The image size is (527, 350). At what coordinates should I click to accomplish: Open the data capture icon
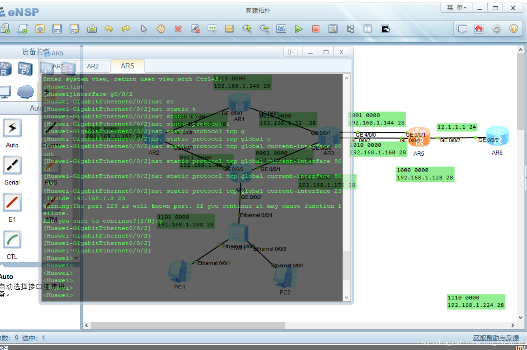click(x=333, y=29)
